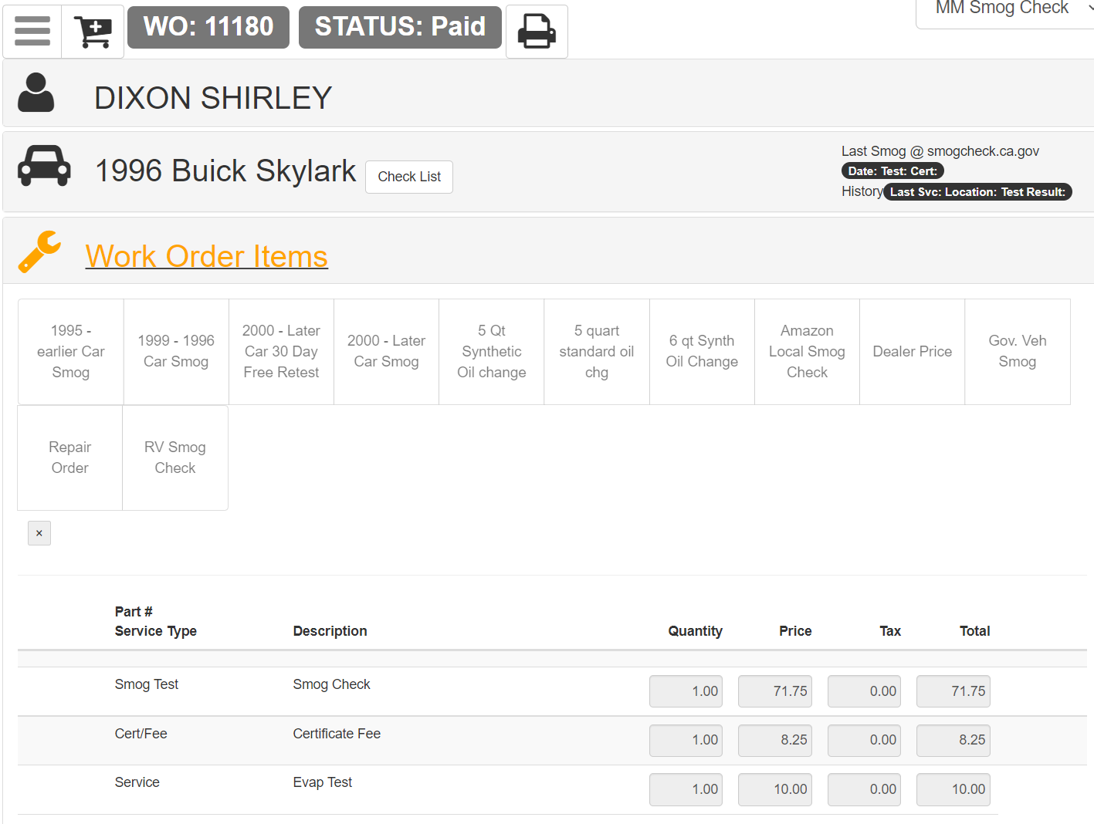Open the hamburger menu icon
The image size is (1094, 824).
click(32, 31)
